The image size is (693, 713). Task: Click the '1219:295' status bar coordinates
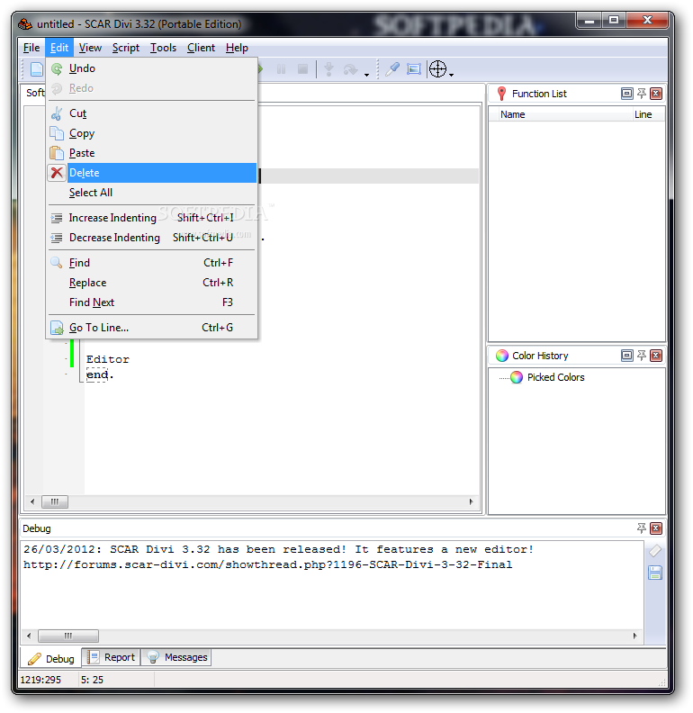[x=40, y=680]
